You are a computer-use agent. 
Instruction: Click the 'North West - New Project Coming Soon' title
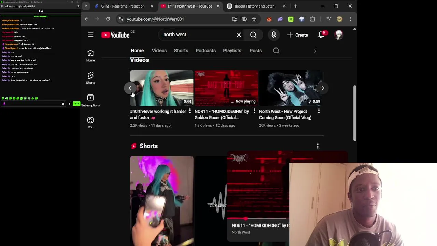(285, 114)
